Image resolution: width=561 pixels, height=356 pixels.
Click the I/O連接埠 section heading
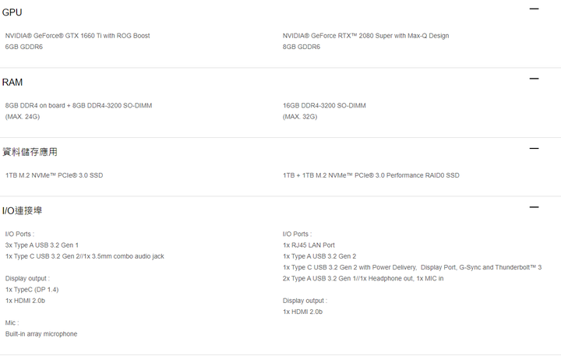[x=22, y=211]
